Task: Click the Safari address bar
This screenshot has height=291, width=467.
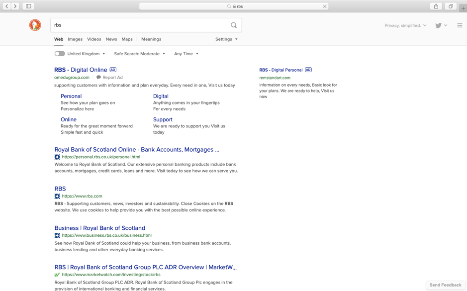Action: click(x=234, y=6)
